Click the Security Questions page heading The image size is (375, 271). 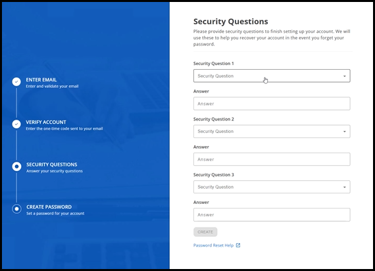pyautogui.click(x=230, y=22)
